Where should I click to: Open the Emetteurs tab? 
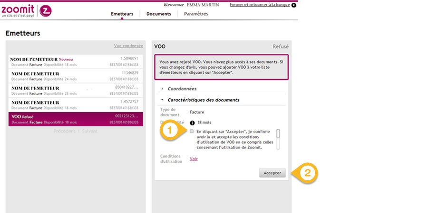click(x=122, y=14)
